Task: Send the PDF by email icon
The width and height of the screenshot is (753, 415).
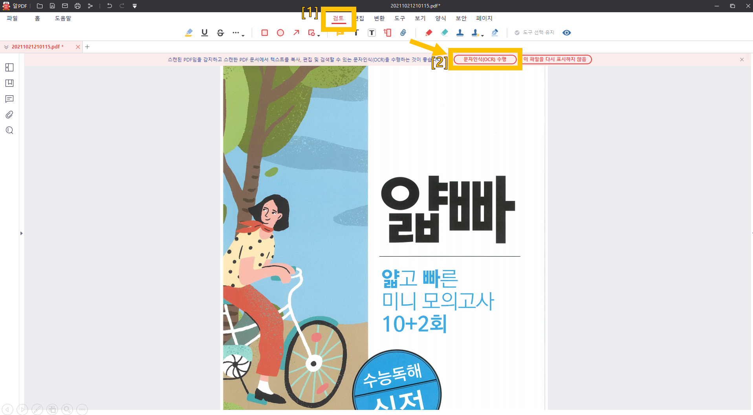Action: coord(65,6)
